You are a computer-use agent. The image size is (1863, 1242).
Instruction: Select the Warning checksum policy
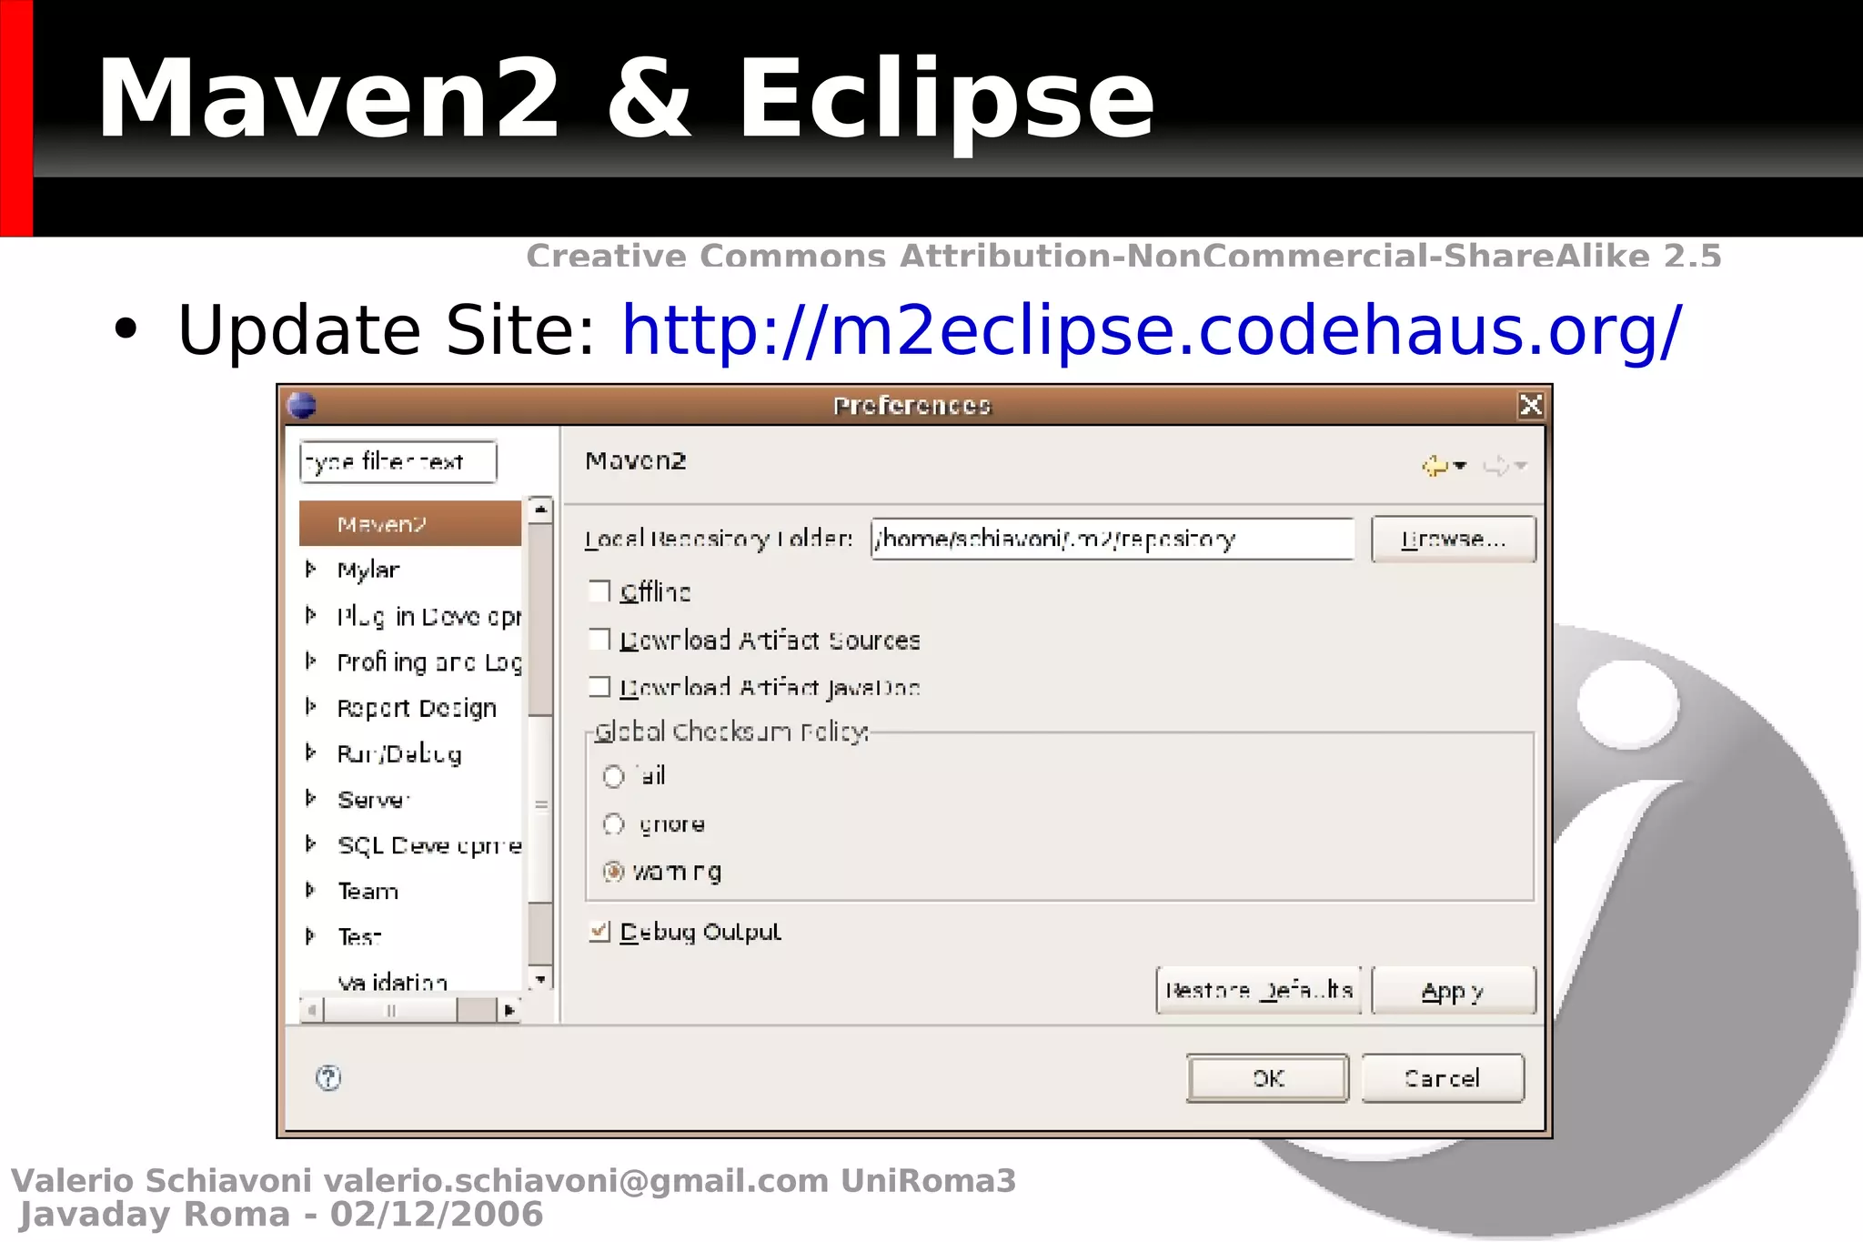(614, 872)
